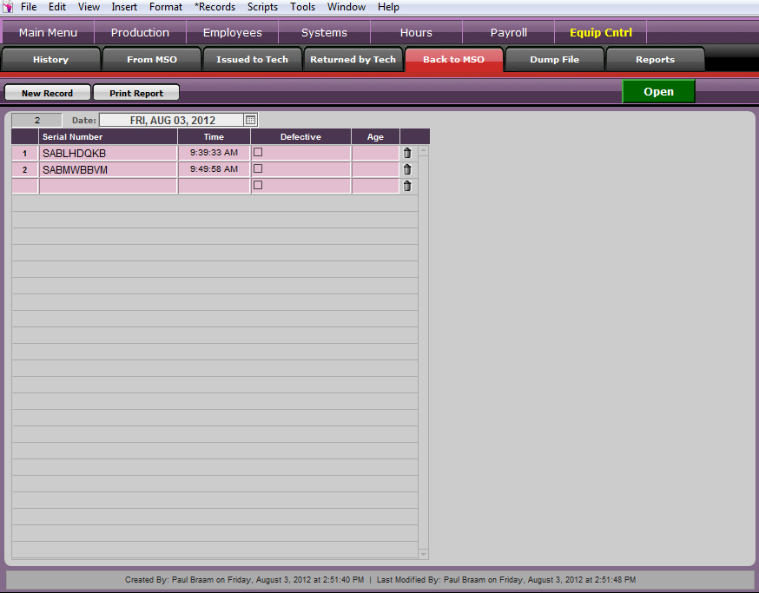Click the scroll down arrow of the list
Image resolution: width=759 pixels, height=593 pixels.
pyautogui.click(x=424, y=554)
